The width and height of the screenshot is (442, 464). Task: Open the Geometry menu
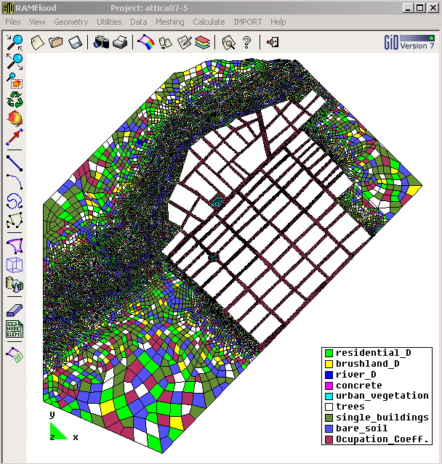pyautogui.click(x=71, y=22)
